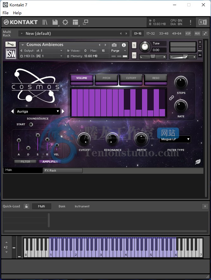
Task: Open the File menu
Action: point(5,13)
